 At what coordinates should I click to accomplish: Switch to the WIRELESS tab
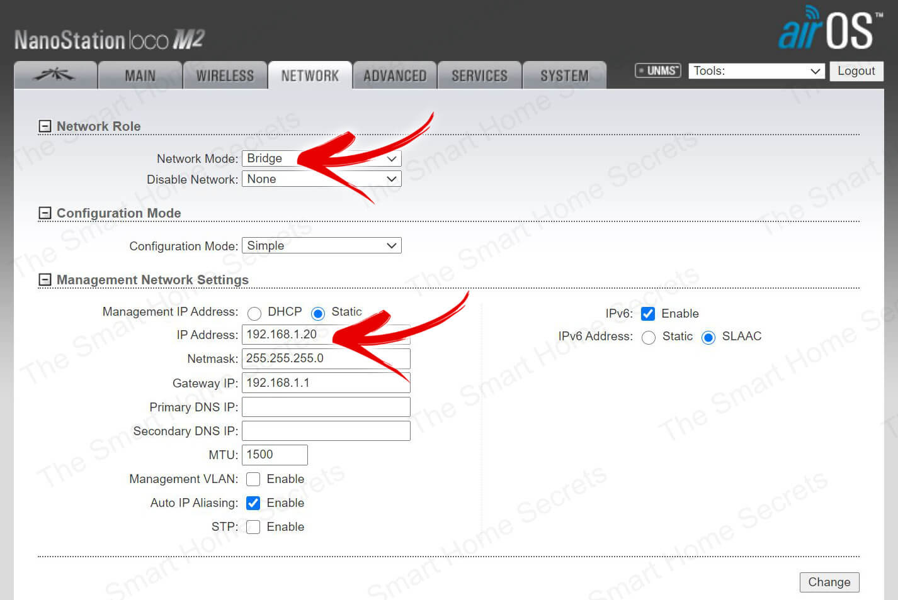pyautogui.click(x=225, y=76)
